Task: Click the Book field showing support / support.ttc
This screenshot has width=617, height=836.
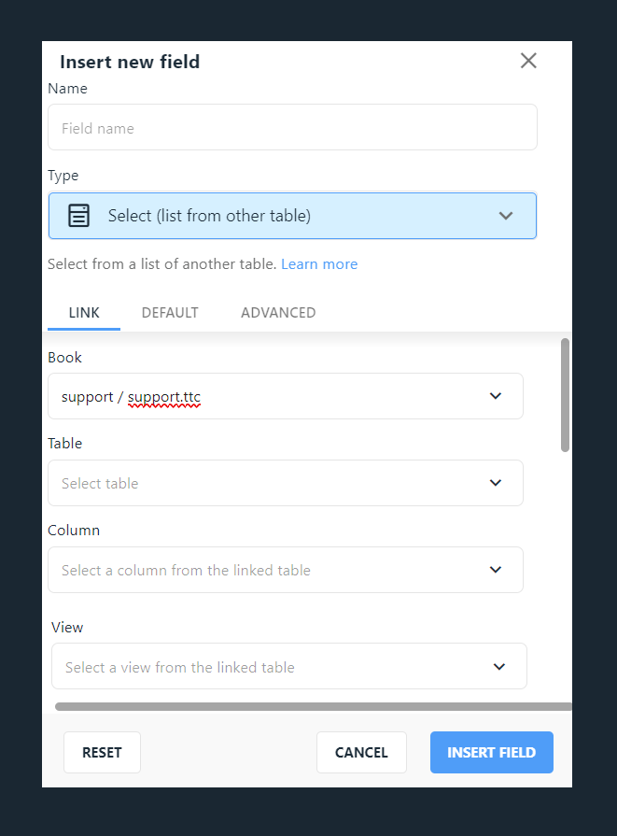Action: tap(286, 396)
